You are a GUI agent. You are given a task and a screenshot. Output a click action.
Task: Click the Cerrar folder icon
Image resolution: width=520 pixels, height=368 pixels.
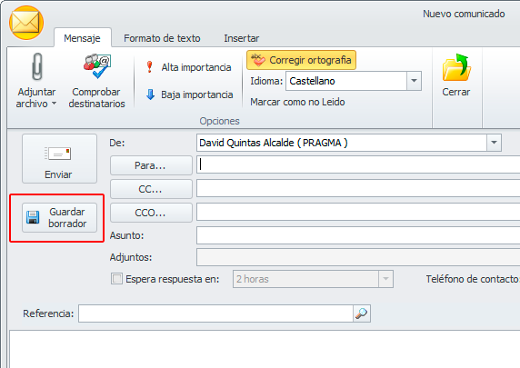coord(456,67)
